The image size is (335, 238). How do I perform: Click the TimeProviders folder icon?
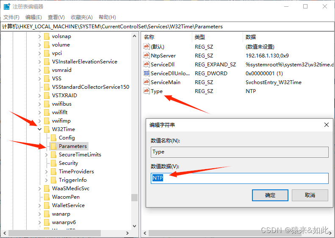click(54, 172)
